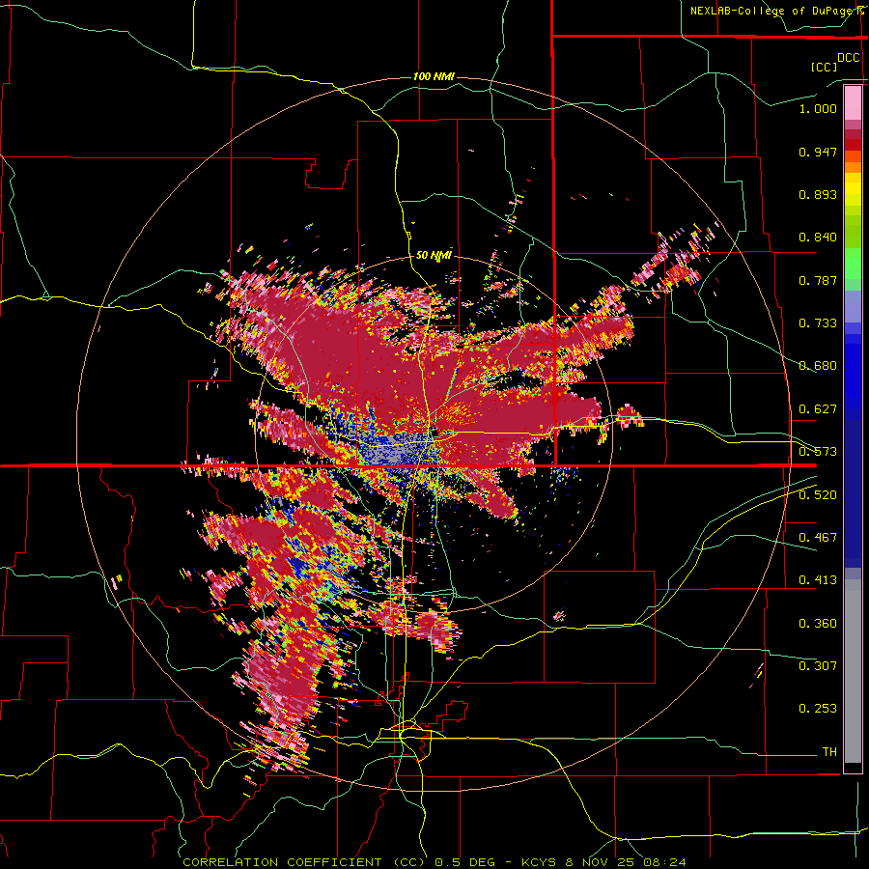Click the 0.947 scale value
This screenshot has width=869, height=869.
tap(818, 152)
